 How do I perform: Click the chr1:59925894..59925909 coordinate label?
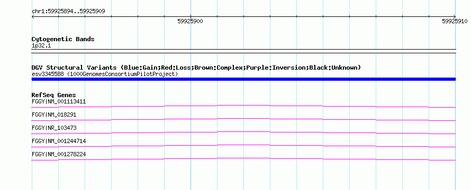68,12
